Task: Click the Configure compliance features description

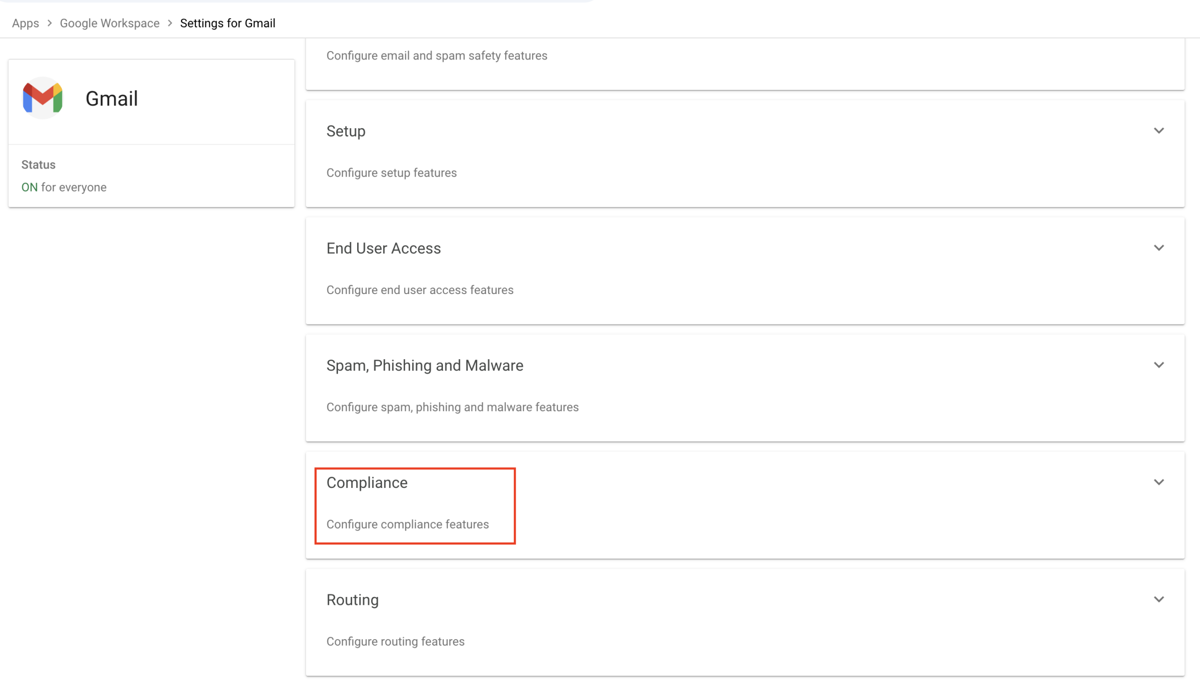Action: point(407,524)
